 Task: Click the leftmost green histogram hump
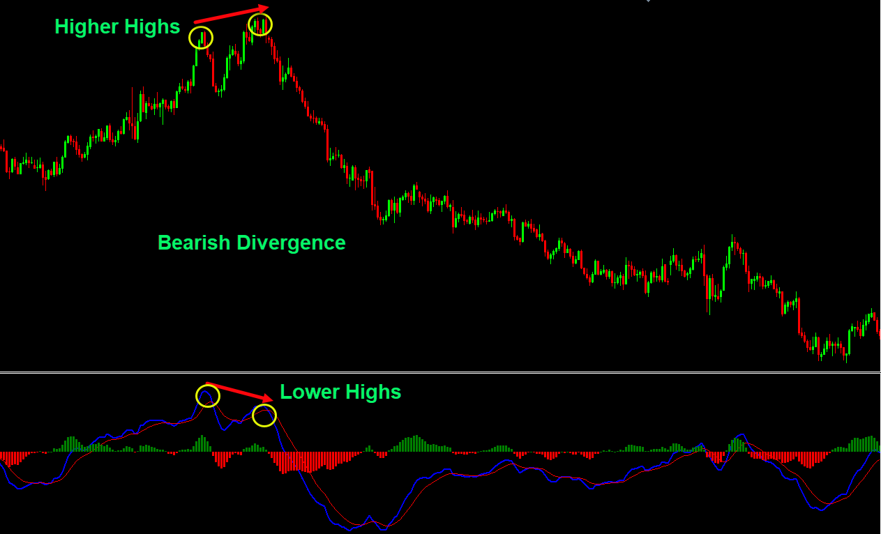coord(71,444)
